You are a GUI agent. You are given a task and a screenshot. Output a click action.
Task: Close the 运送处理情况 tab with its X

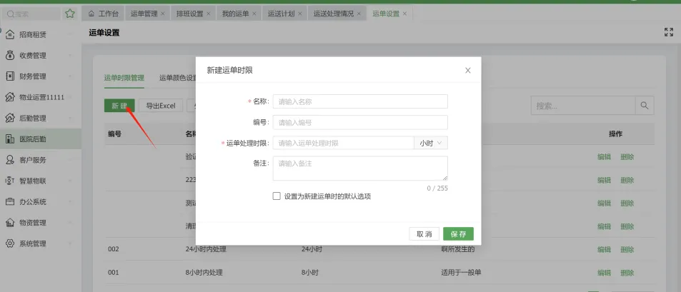coord(359,14)
